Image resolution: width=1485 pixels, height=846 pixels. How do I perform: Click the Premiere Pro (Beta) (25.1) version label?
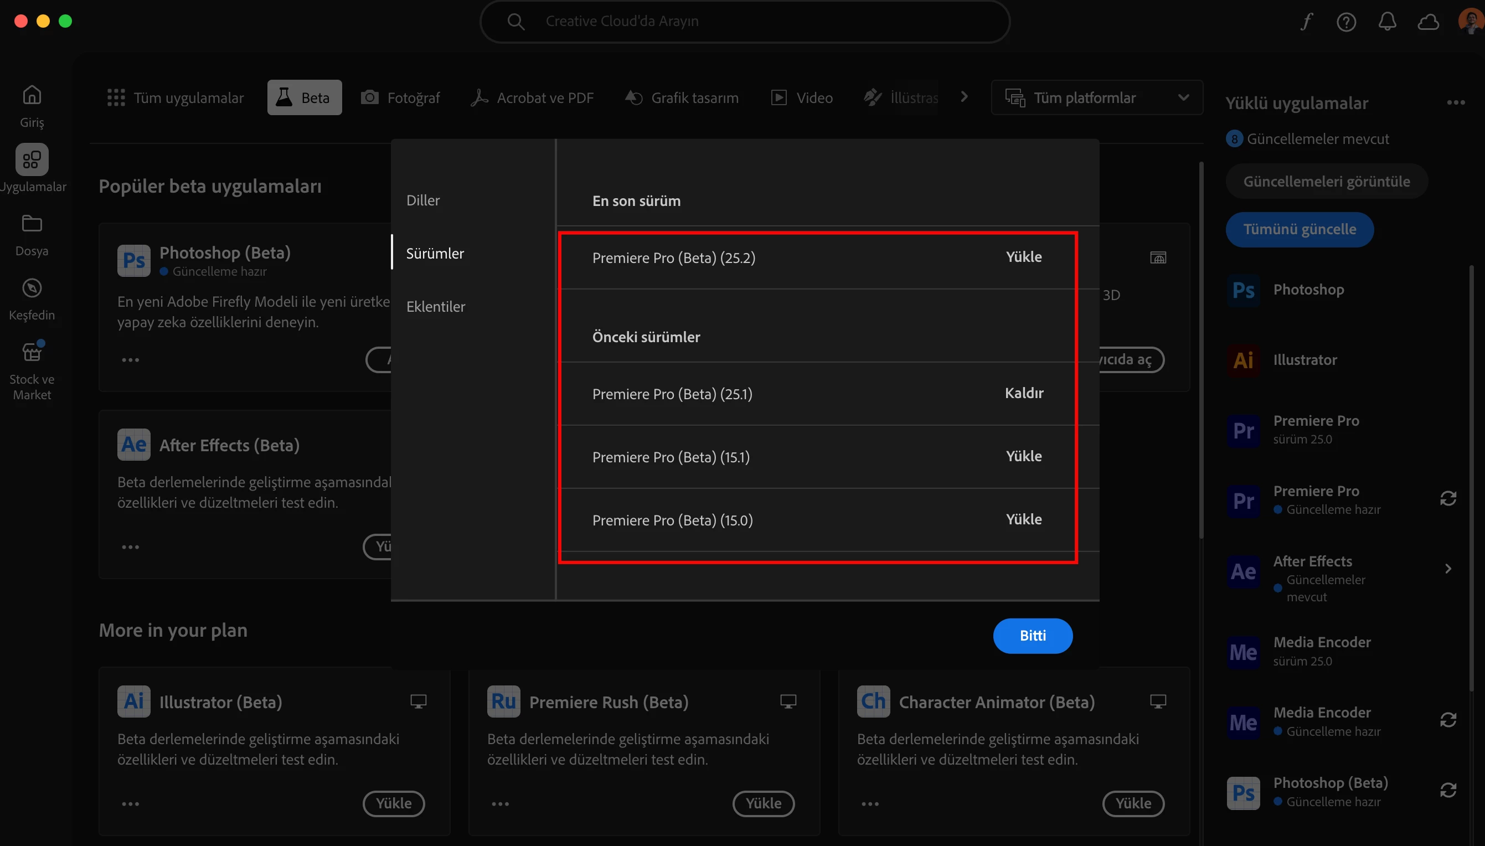[x=672, y=394]
